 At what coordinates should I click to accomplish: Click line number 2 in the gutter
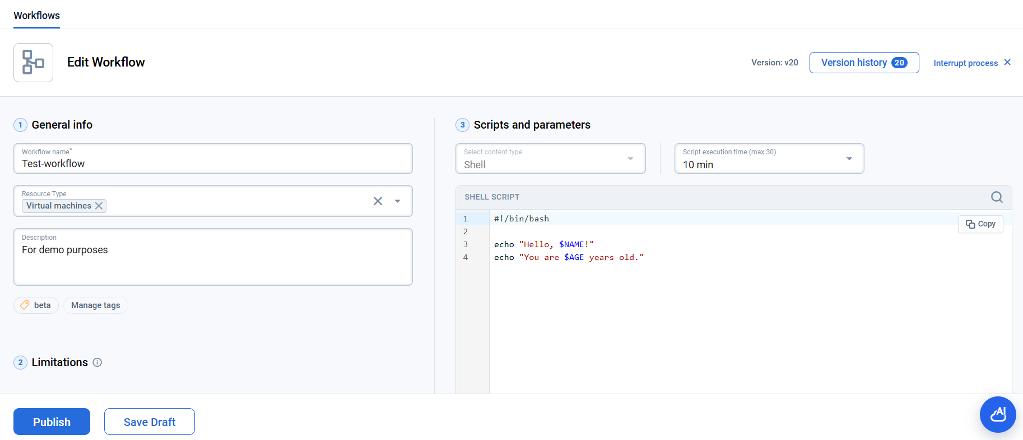tap(466, 231)
